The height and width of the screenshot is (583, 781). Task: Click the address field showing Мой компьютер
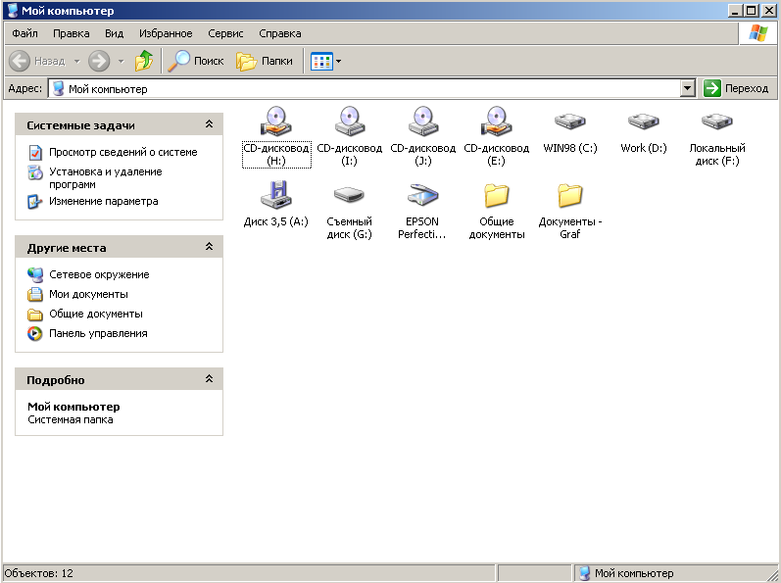click(365, 88)
